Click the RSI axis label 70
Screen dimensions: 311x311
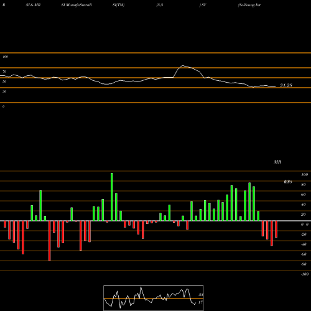(4, 72)
